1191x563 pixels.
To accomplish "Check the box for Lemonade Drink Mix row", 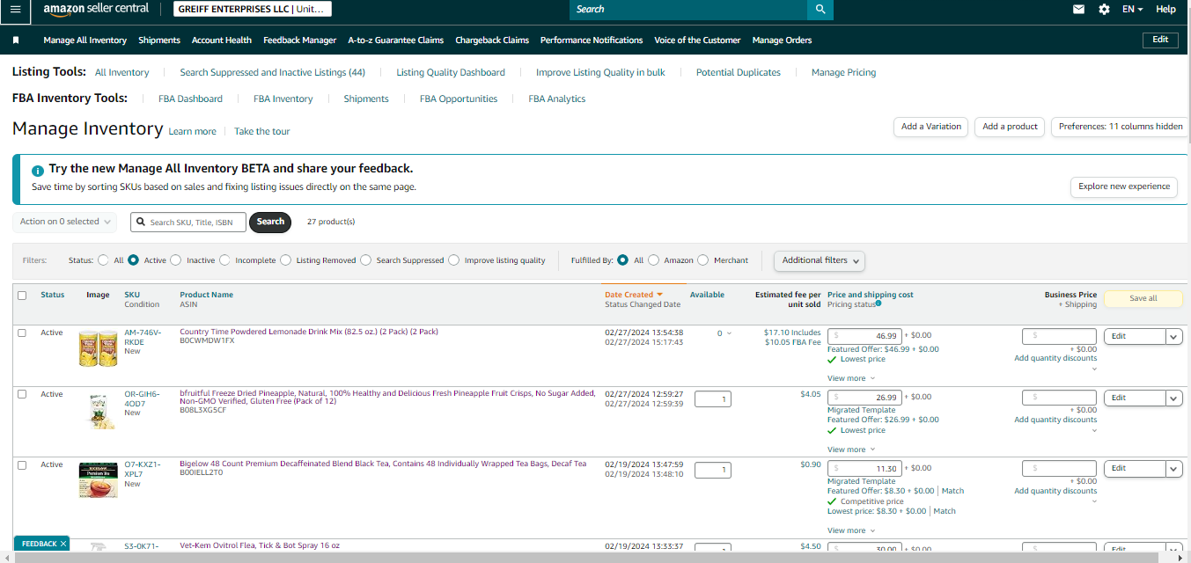I will [x=22, y=333].
